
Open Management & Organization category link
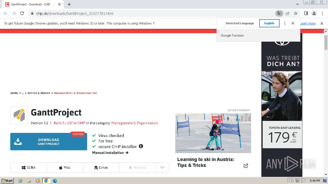(x=135, y=123)
